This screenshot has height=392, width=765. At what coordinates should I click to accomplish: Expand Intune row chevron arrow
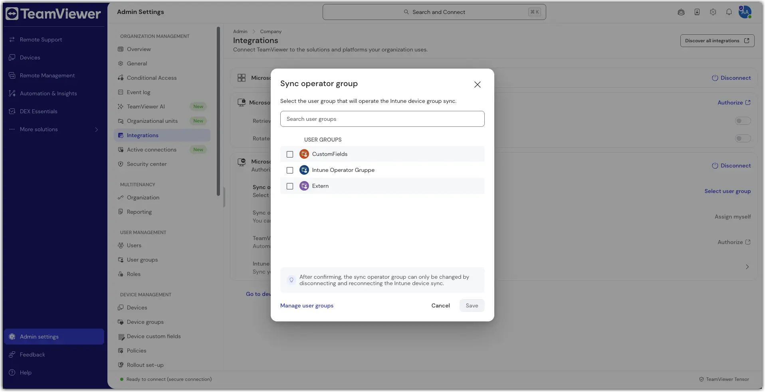click(747, 267)
